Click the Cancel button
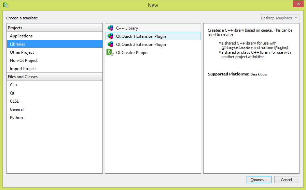Image resolution: width=306 pixels, height=190 pixels. tap(286, 180)
